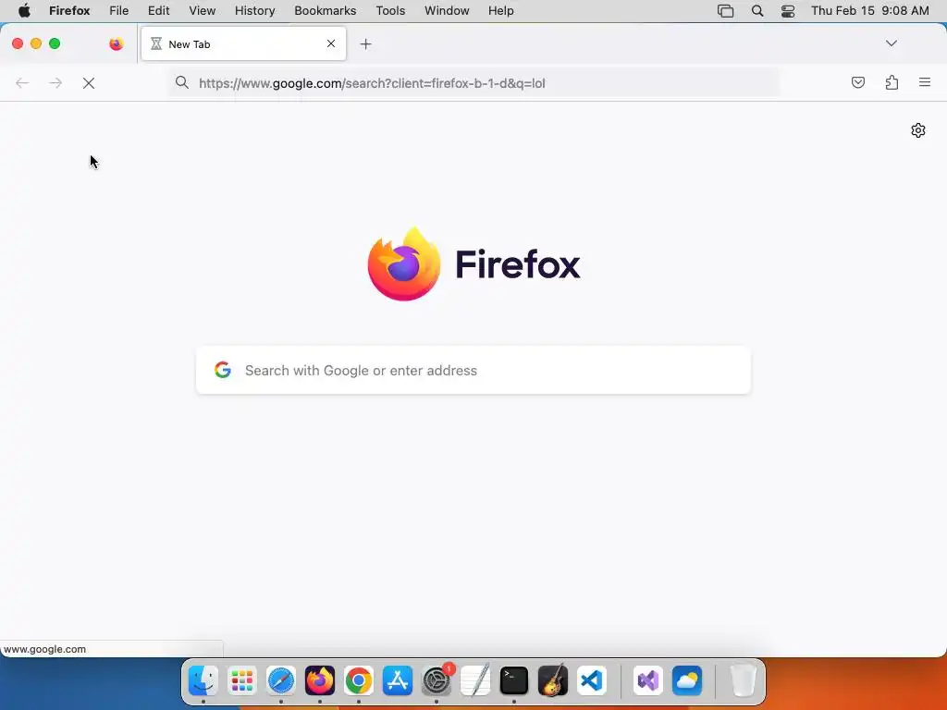Open Terminal from the Dock

point(514,681)
